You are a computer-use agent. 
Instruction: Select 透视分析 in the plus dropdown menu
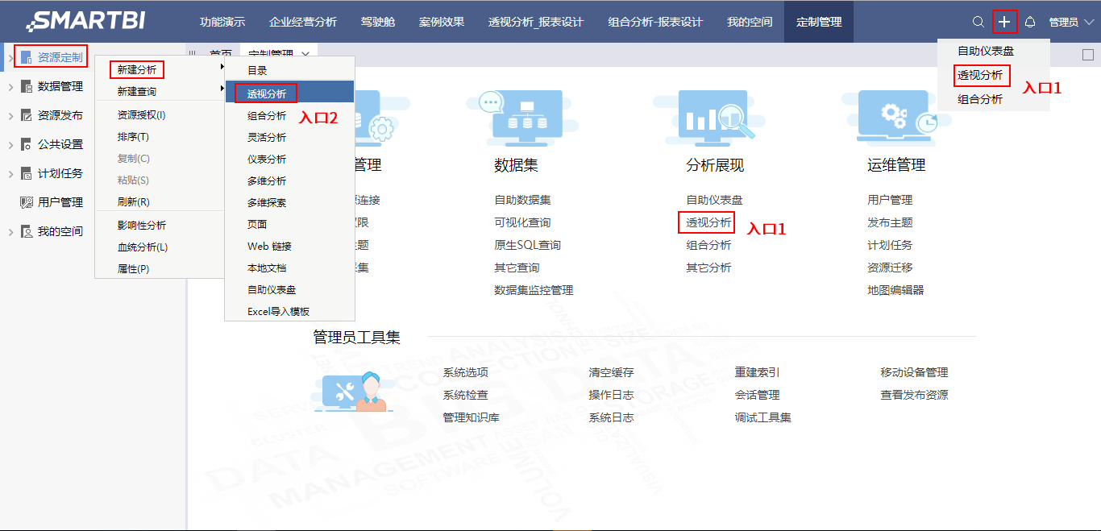(980, 76)
